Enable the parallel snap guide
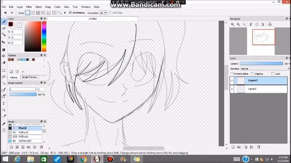The width and height of the screenshot is (291, 163). pos(33,13)
